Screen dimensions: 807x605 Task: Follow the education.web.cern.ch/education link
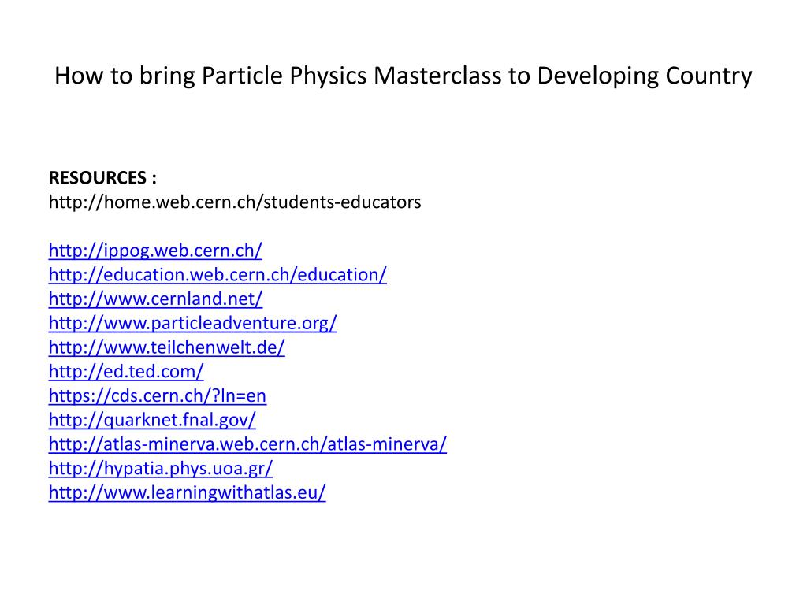pos(218,275)
